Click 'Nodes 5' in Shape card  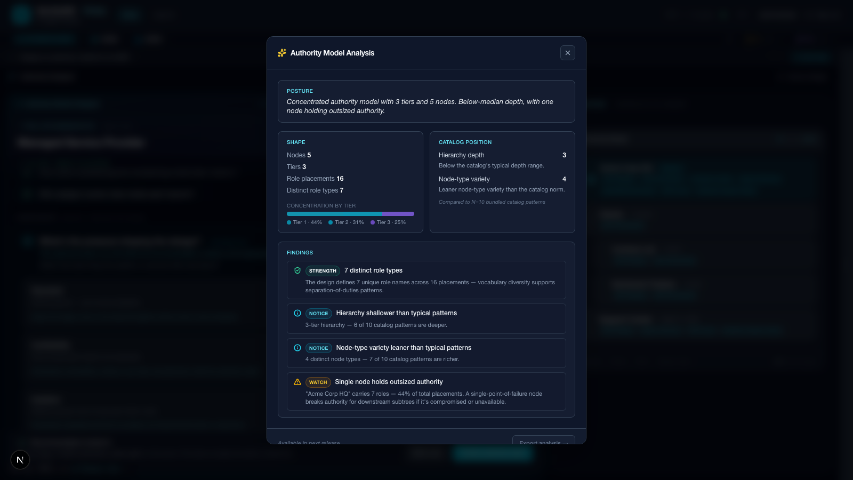click(299, 155)
